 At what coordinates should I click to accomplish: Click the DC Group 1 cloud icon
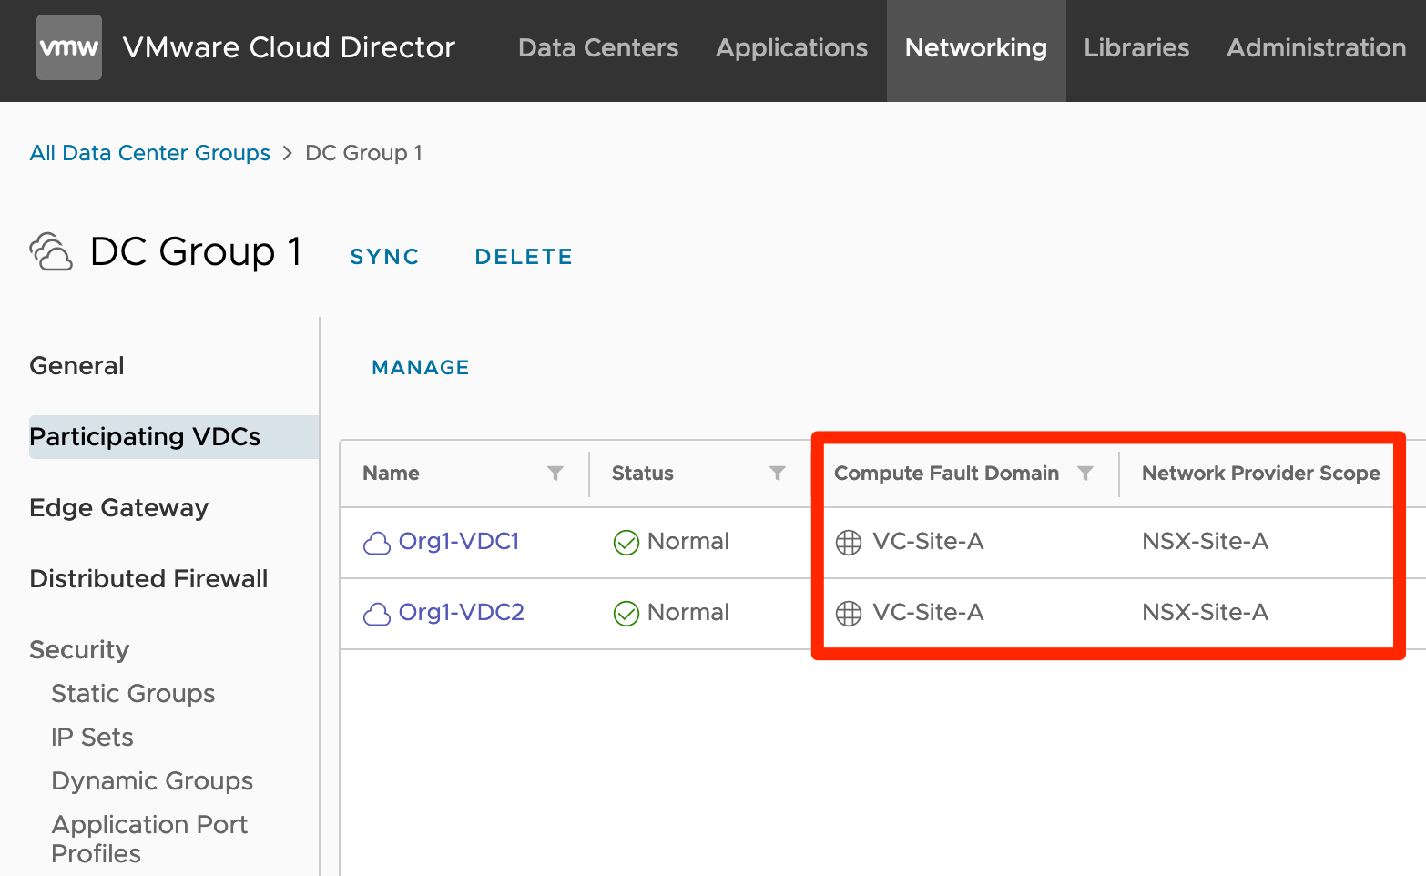pos(51,252)
